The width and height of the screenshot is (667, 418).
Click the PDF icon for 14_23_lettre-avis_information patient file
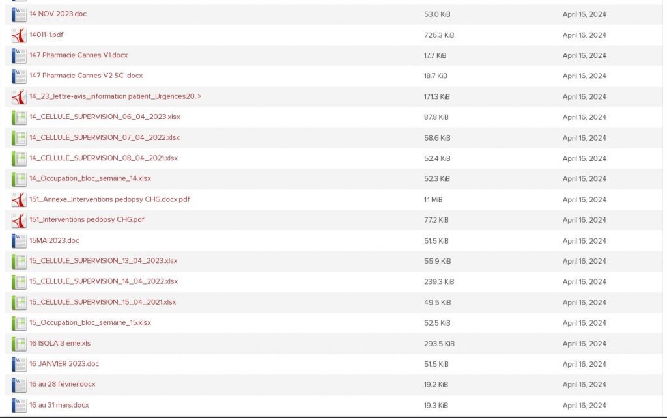(19, 97)
